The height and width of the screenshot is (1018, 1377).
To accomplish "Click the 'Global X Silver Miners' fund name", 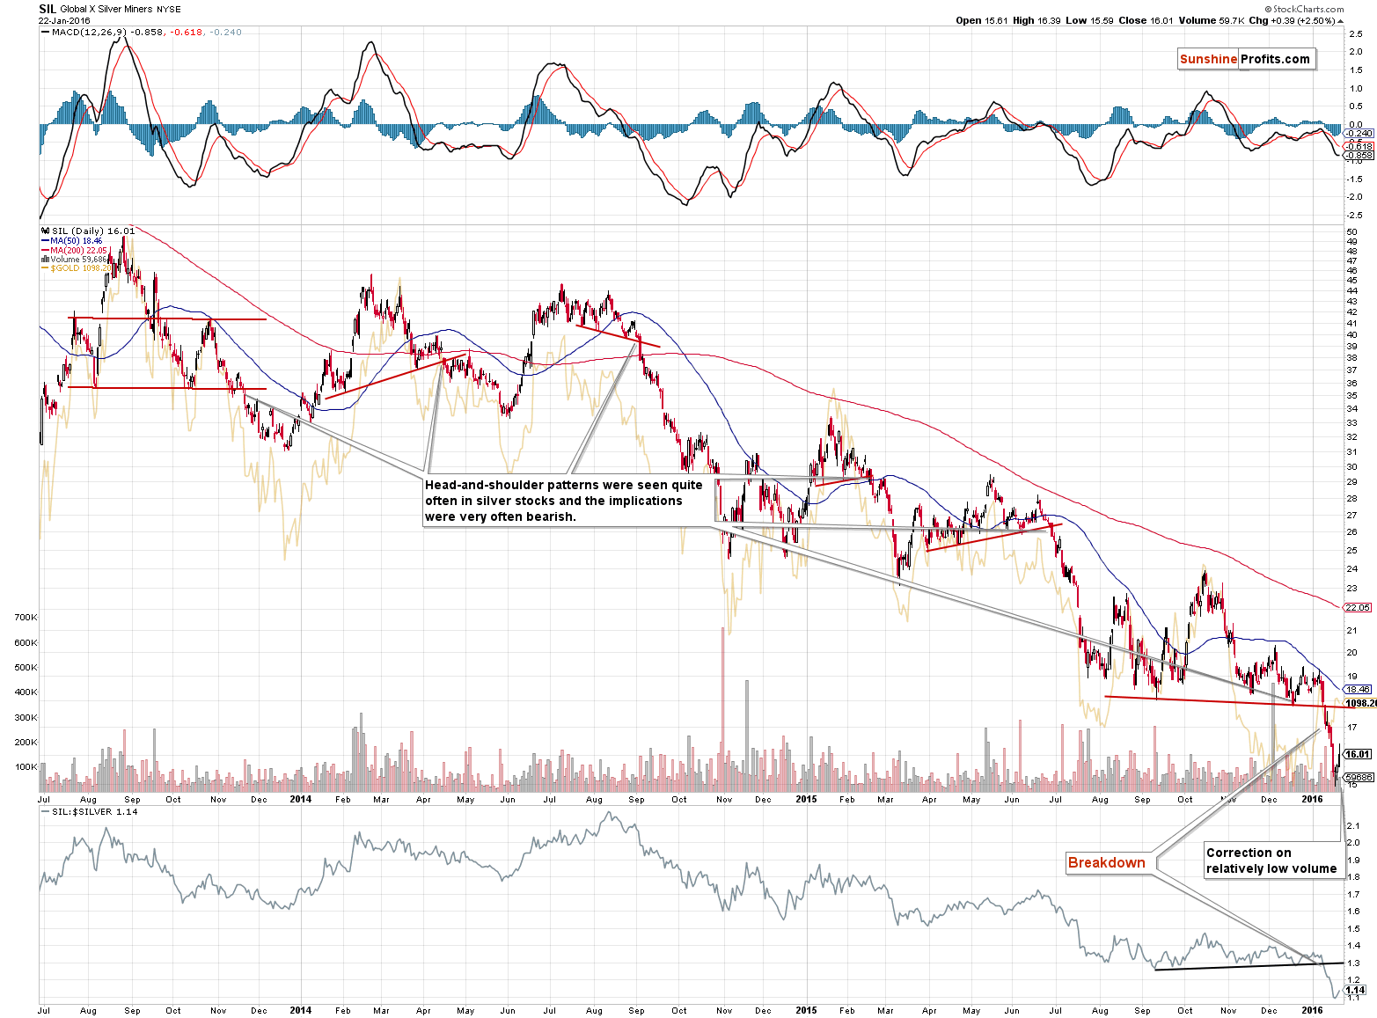I will (106, 9).
